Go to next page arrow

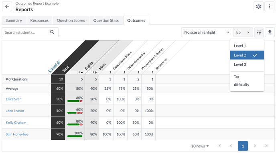[255, 146]
